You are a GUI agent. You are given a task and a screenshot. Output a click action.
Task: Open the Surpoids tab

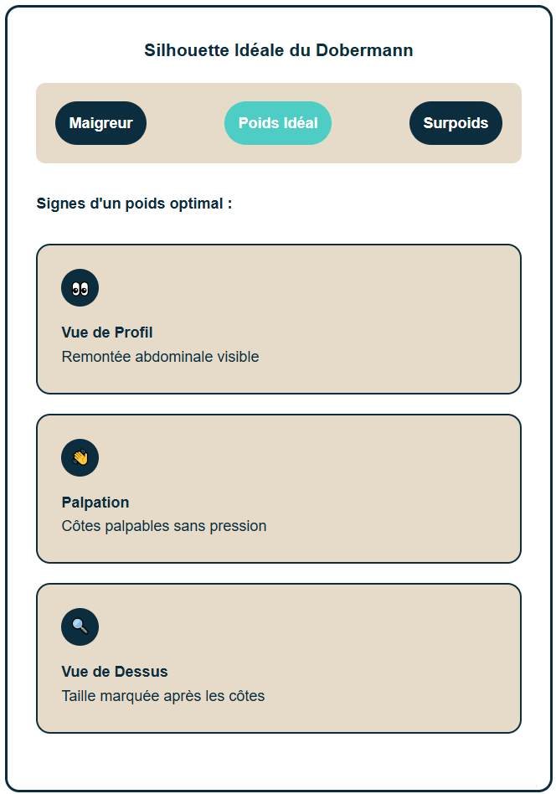456,123
